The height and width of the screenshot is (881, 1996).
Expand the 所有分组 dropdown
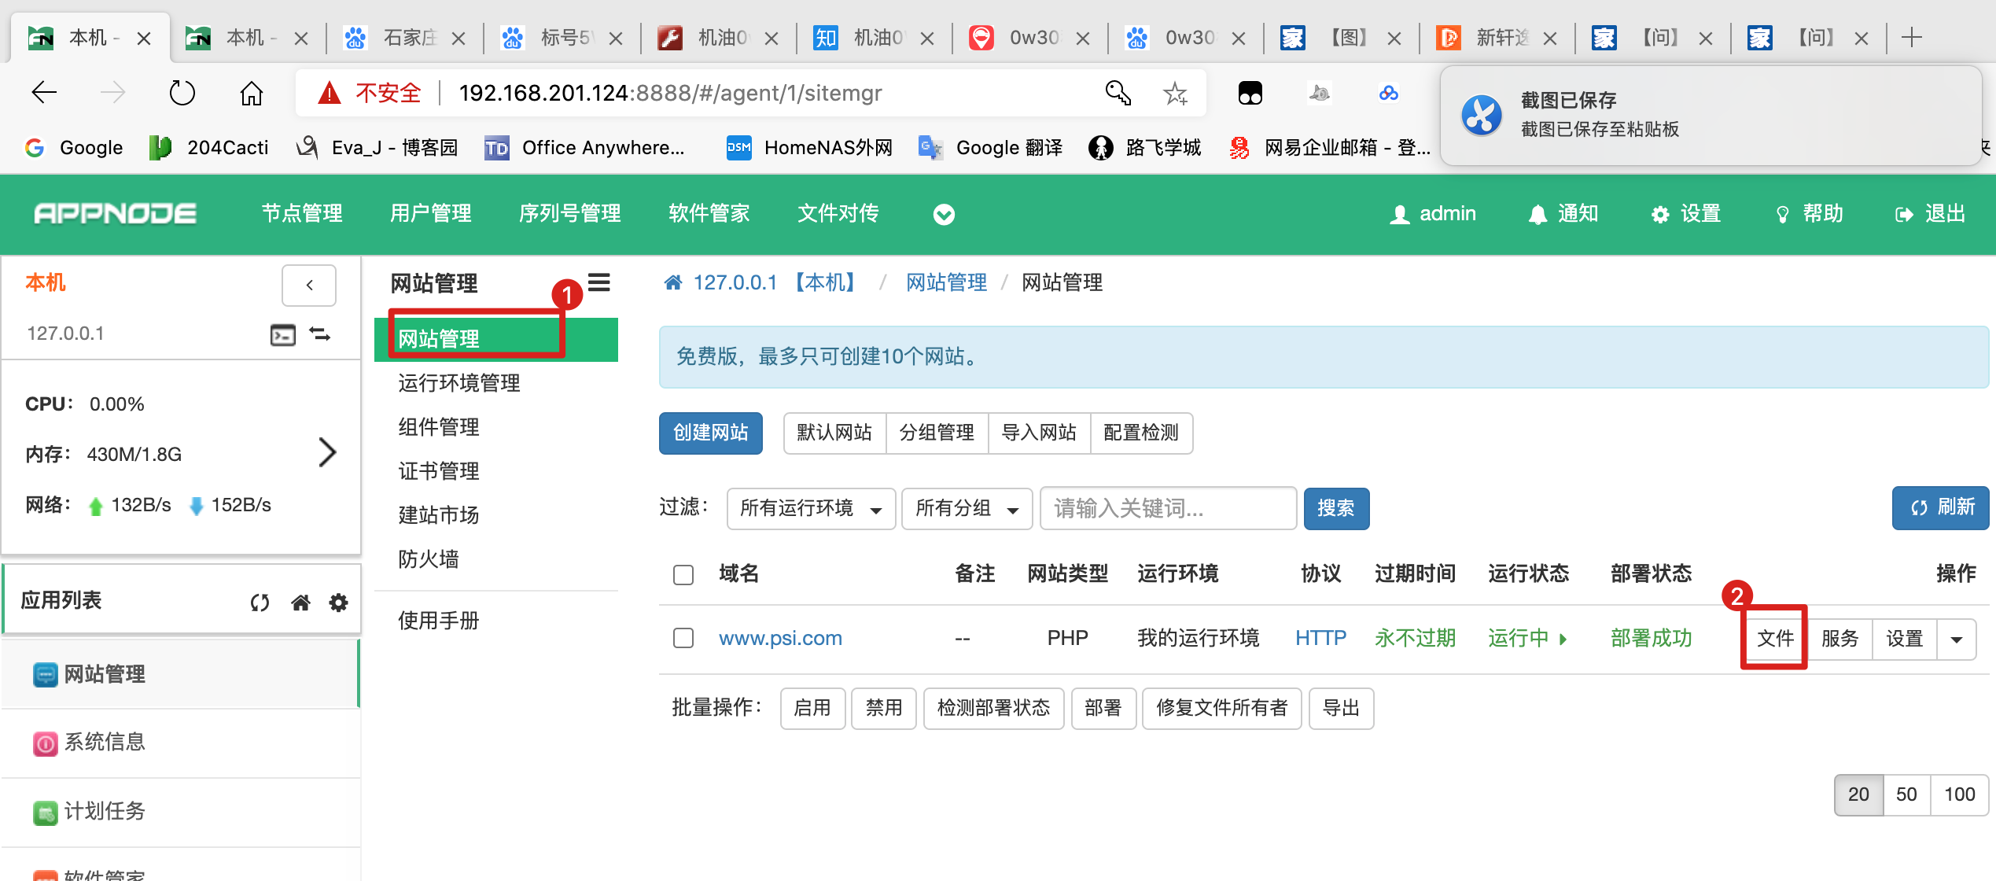click(966, 509)
